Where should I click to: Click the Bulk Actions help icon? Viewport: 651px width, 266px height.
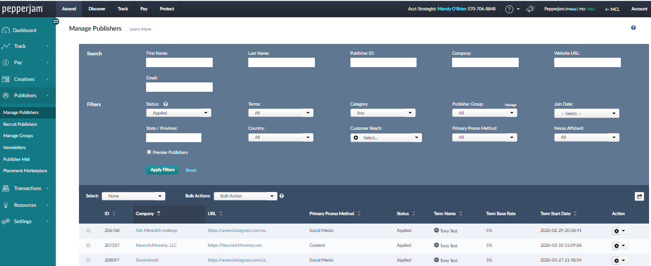point(281,196)
